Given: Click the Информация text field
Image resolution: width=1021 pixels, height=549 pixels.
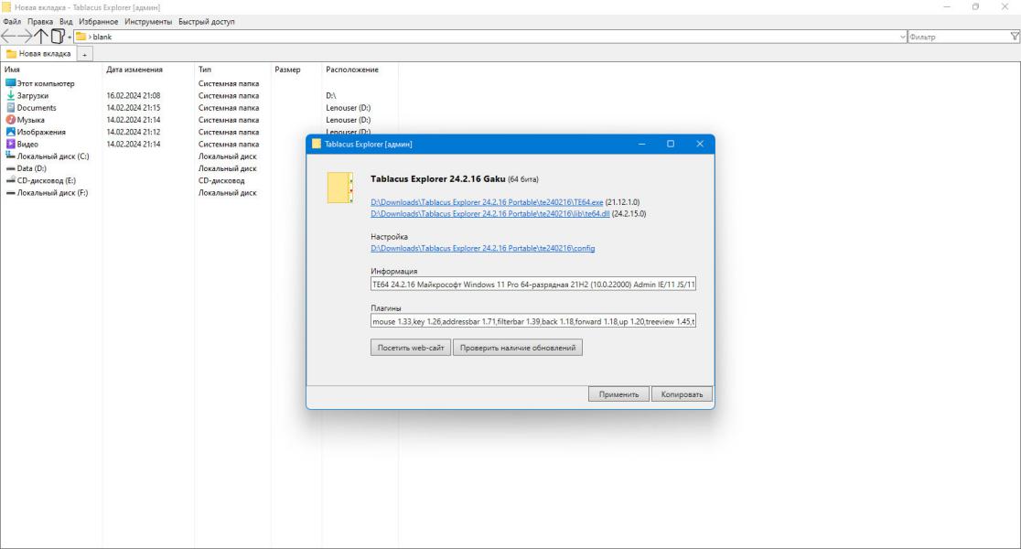Looking at the screenshot, I should pos(532,284).
